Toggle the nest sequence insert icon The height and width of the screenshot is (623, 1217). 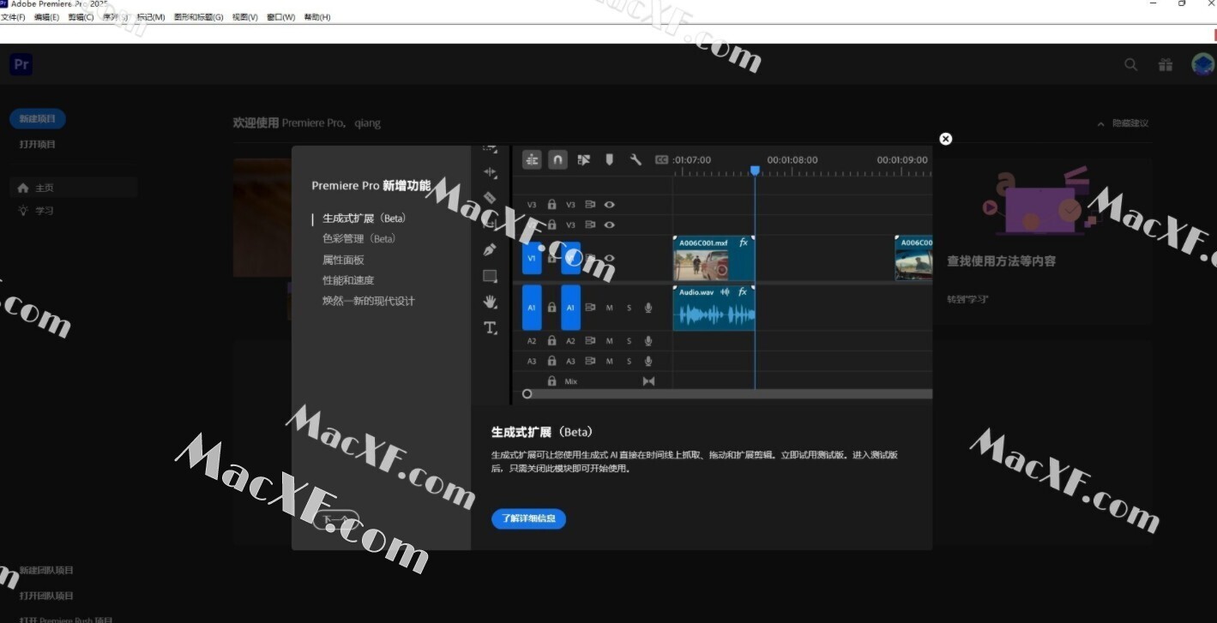point(532,159)
